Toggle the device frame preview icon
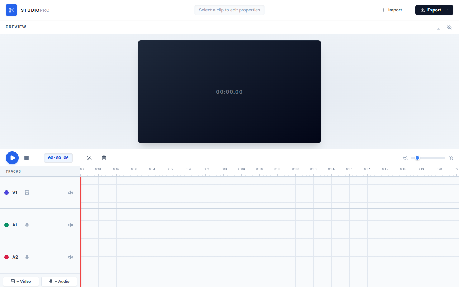The width and height of the screenshot is (459, 287). (439, 27)
